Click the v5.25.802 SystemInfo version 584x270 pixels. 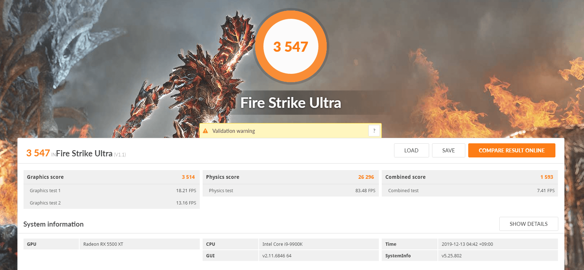(x=452, y=256)
